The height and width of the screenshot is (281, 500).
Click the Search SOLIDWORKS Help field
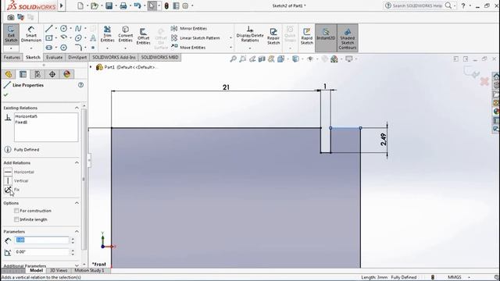[417, 5]
